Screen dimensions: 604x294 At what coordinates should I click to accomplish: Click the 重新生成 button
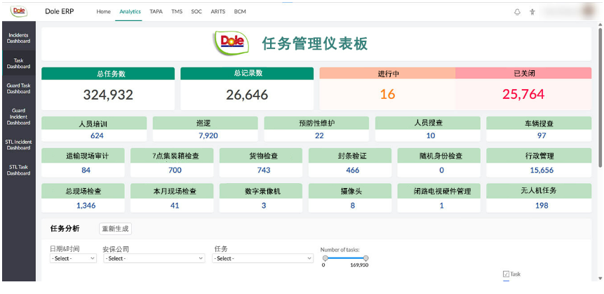pyautogui.click(x=115, y=229)
